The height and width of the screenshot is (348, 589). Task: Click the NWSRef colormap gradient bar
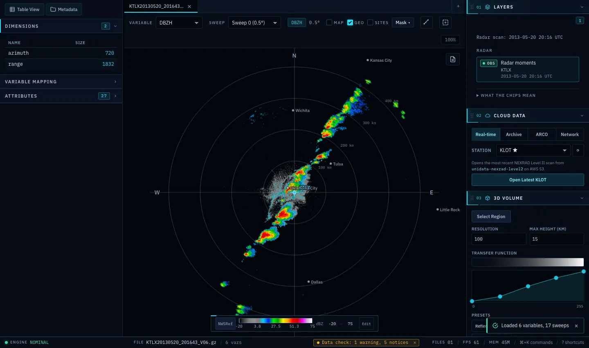coord(275,321)
